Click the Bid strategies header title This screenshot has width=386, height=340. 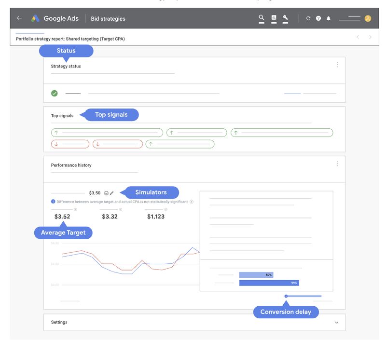click(108, 19)
